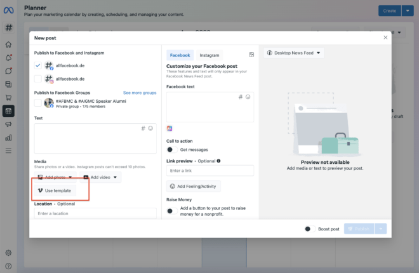Check the #AFBMC & #AIGMC Speaker Alumni group
The width and height of the screenshot is (419, 273).
point(38,103)
